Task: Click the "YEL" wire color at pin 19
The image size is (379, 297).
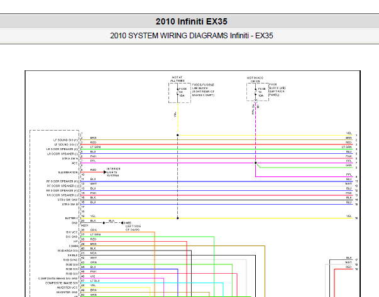Action: (93, 216)
